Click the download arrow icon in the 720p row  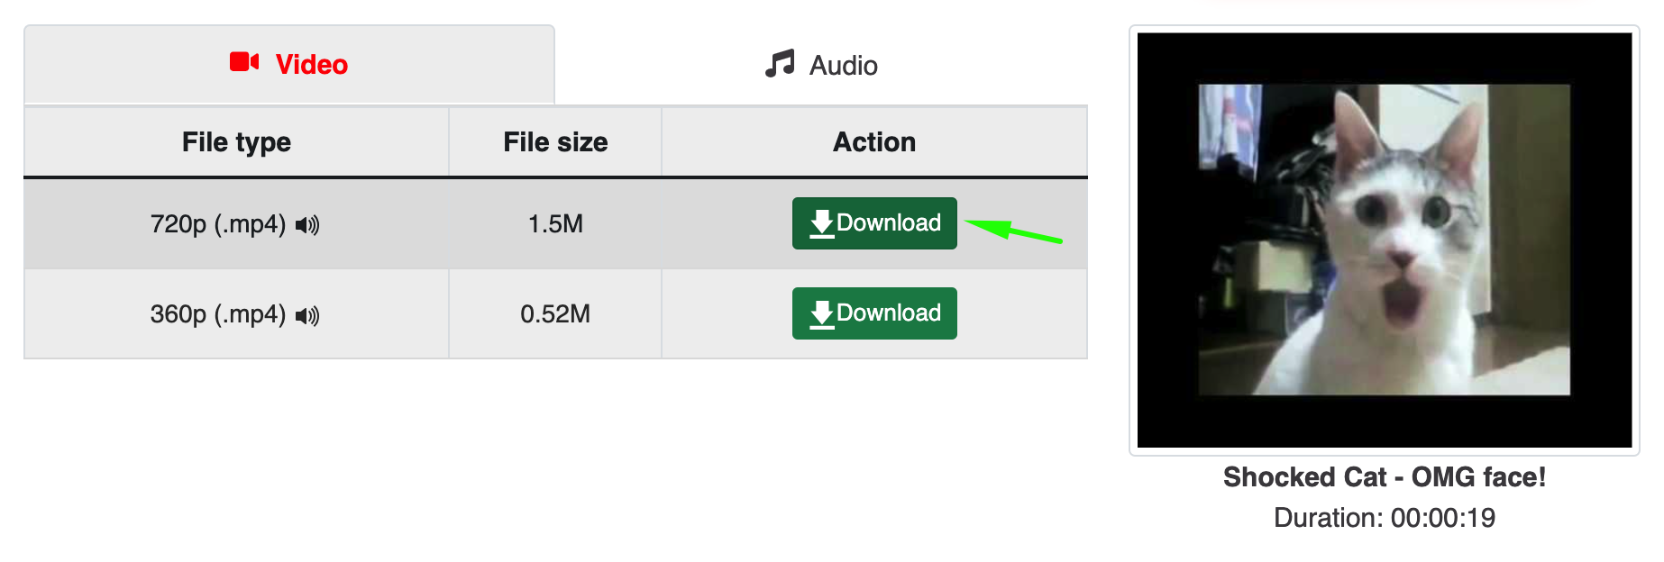821,223
